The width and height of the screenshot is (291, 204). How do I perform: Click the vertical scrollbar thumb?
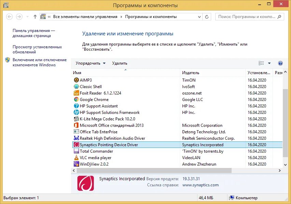coord(285,123)
